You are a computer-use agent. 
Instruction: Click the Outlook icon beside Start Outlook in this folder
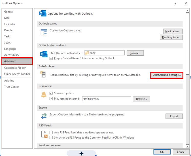[x=44, y=54]
